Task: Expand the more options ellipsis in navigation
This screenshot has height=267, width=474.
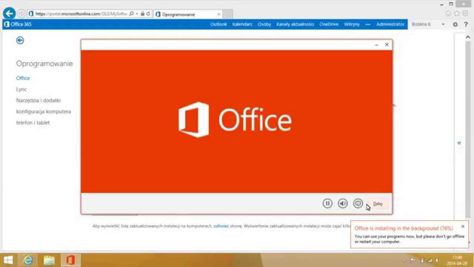Action: [x=368, y=24]
